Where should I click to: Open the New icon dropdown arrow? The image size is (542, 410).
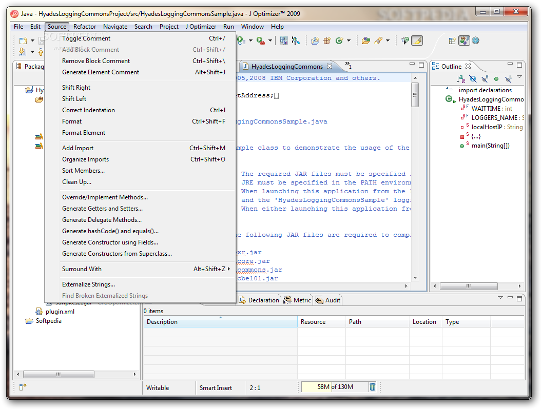pyautogui.click(x=32, y=40)
